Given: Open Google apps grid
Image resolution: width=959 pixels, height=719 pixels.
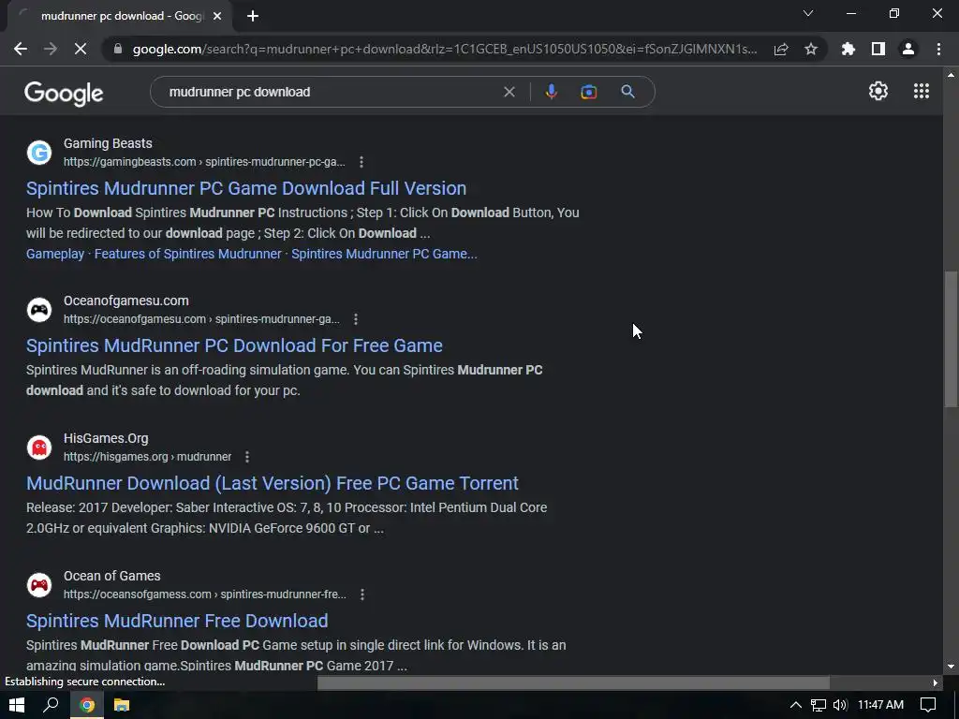Looking at the screenshot, I should coord(922,91).
